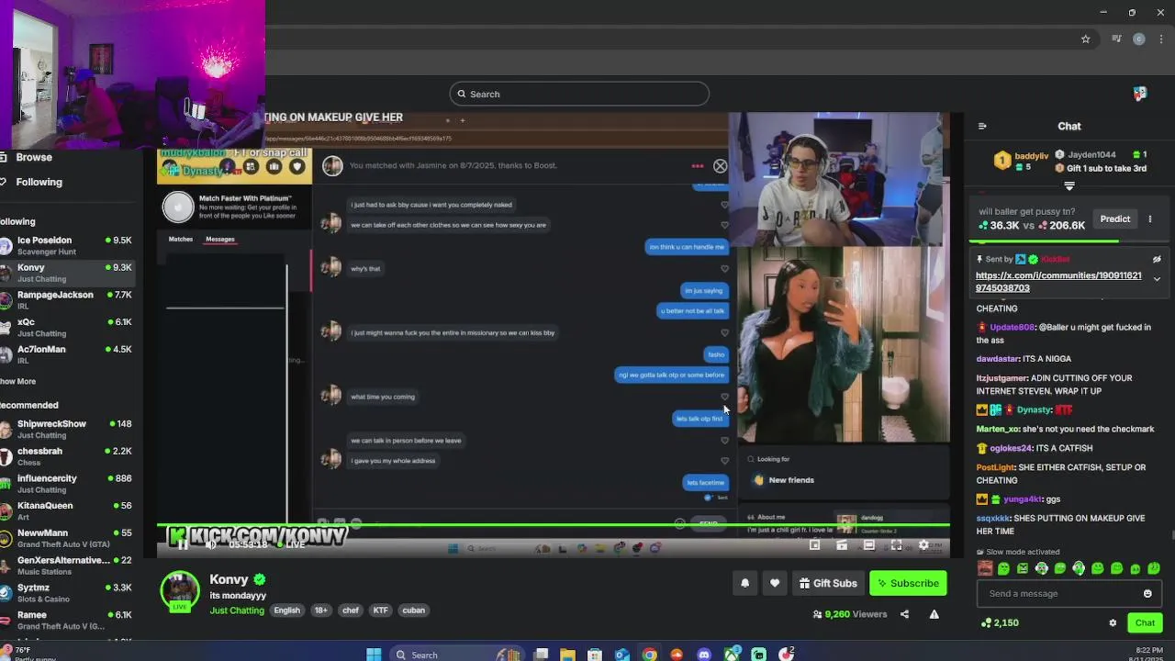Subscribe to Konvy

(x=908, y=583)
